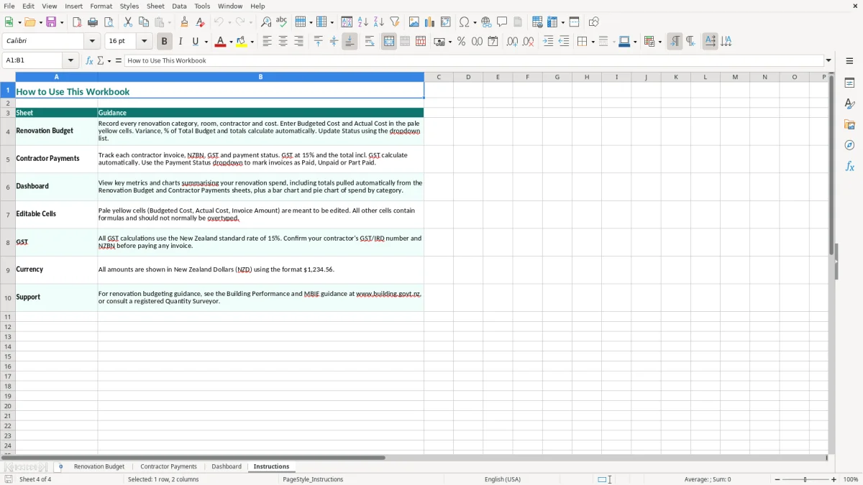This screenshot has height=485, width=863.
Task: Click the Save document icon
Action: click(51, 22)
